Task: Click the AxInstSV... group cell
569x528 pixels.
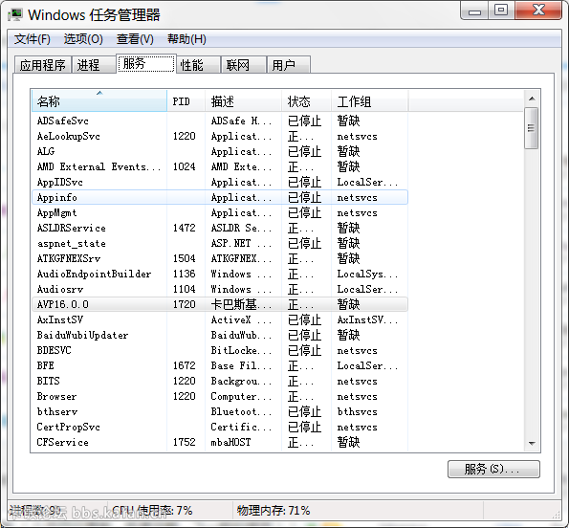Action: 367,319
